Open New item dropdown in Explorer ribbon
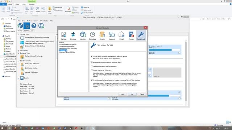 click(x=58, y=7)
